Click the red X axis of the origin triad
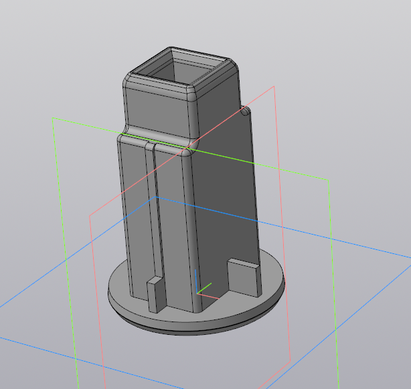The width and height of the screenshot is (411, 389). click(208, 296)
